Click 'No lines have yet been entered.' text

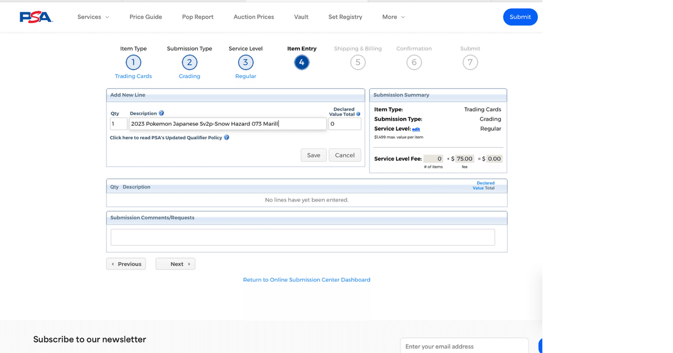click(x=307, y=200)
